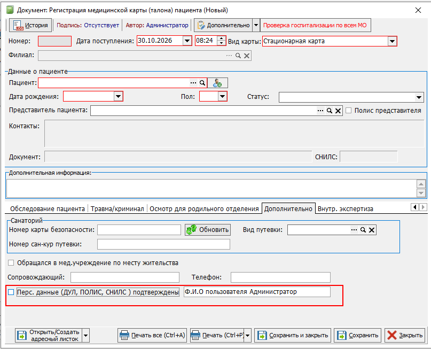Click the Сопровождающий input field
The height and width of the screenshot is (349, 431).
[x=125, y=277]
